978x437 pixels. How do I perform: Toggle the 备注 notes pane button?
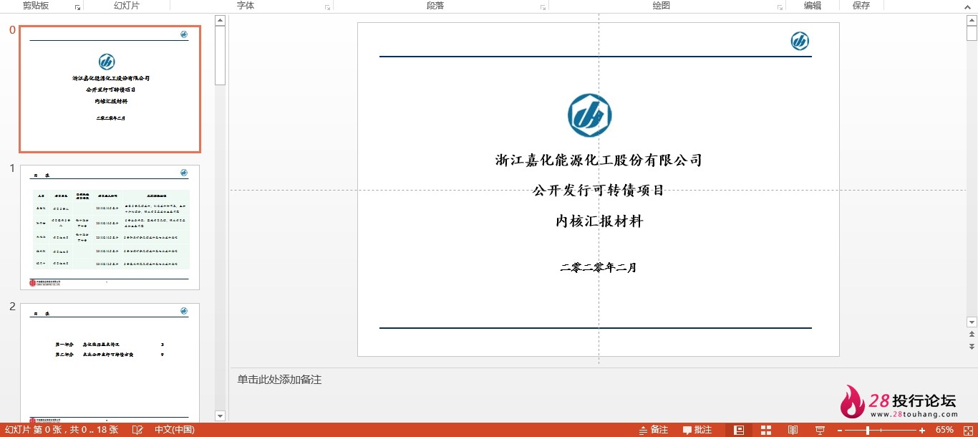click(x=653, y=430)
